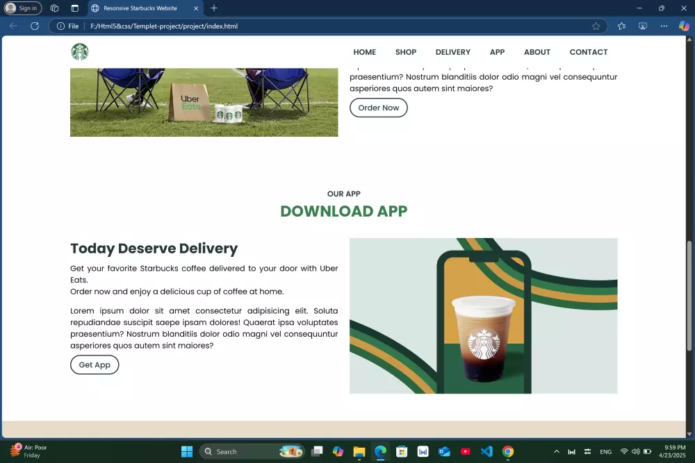Open Task View on the taskbar

click(316, 451)
